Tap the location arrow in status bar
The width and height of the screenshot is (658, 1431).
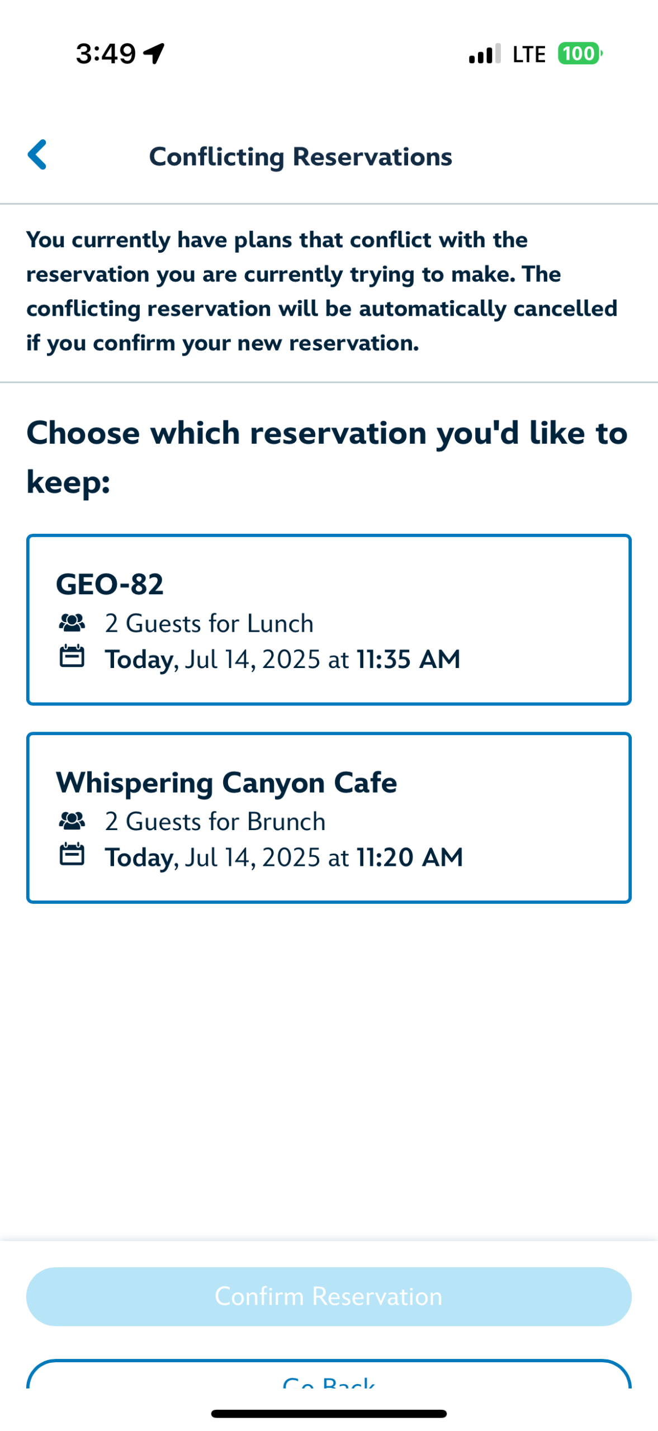(x=154, y=54)
